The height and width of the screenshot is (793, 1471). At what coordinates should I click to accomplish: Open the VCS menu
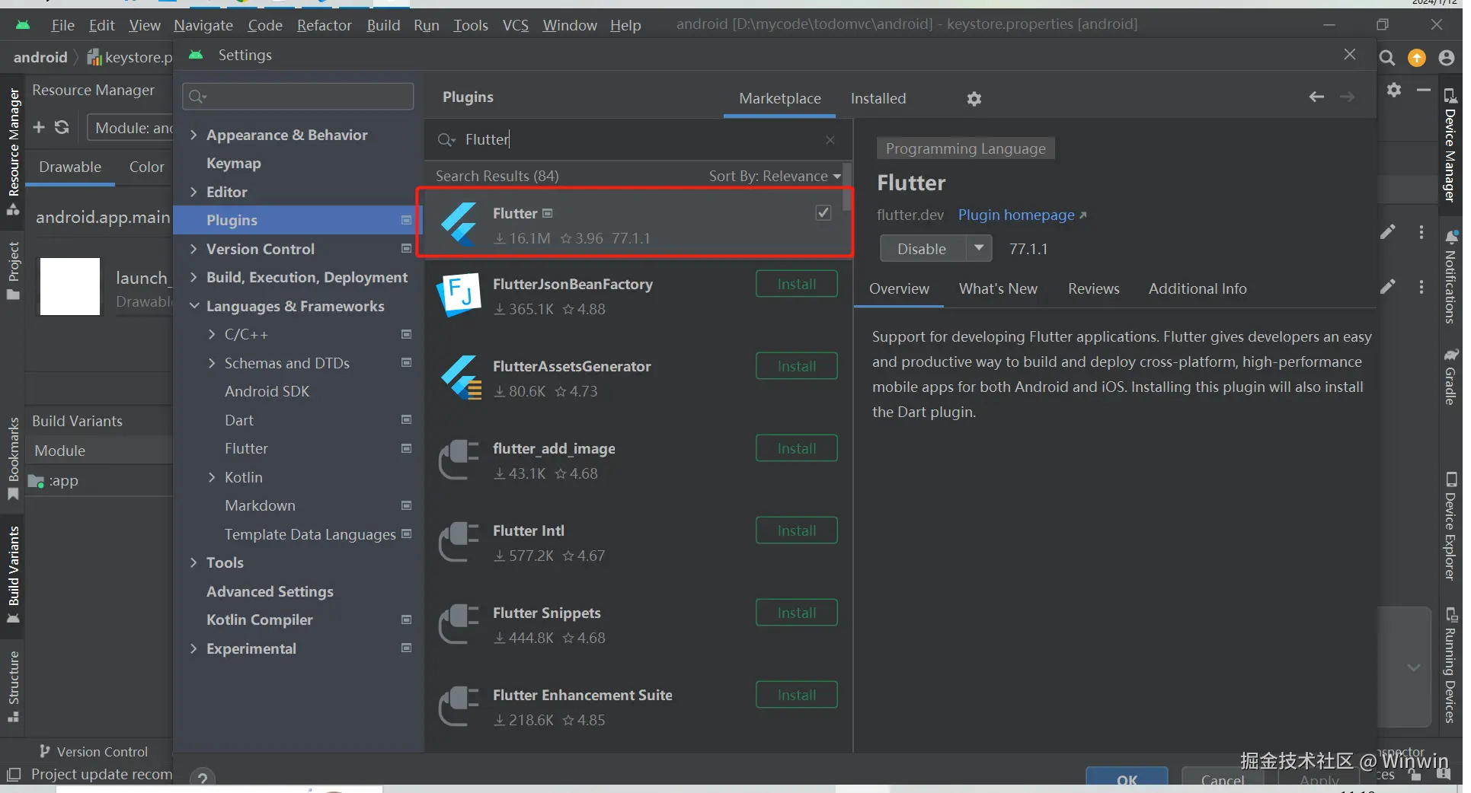(x=516, y=25)
